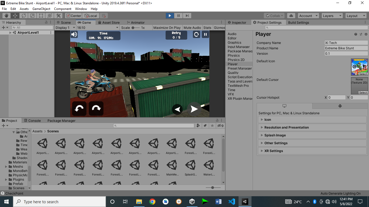The height and width of the screenshot is (207, 369).
Task: Open Build Settings
Action: click(298, 23)
